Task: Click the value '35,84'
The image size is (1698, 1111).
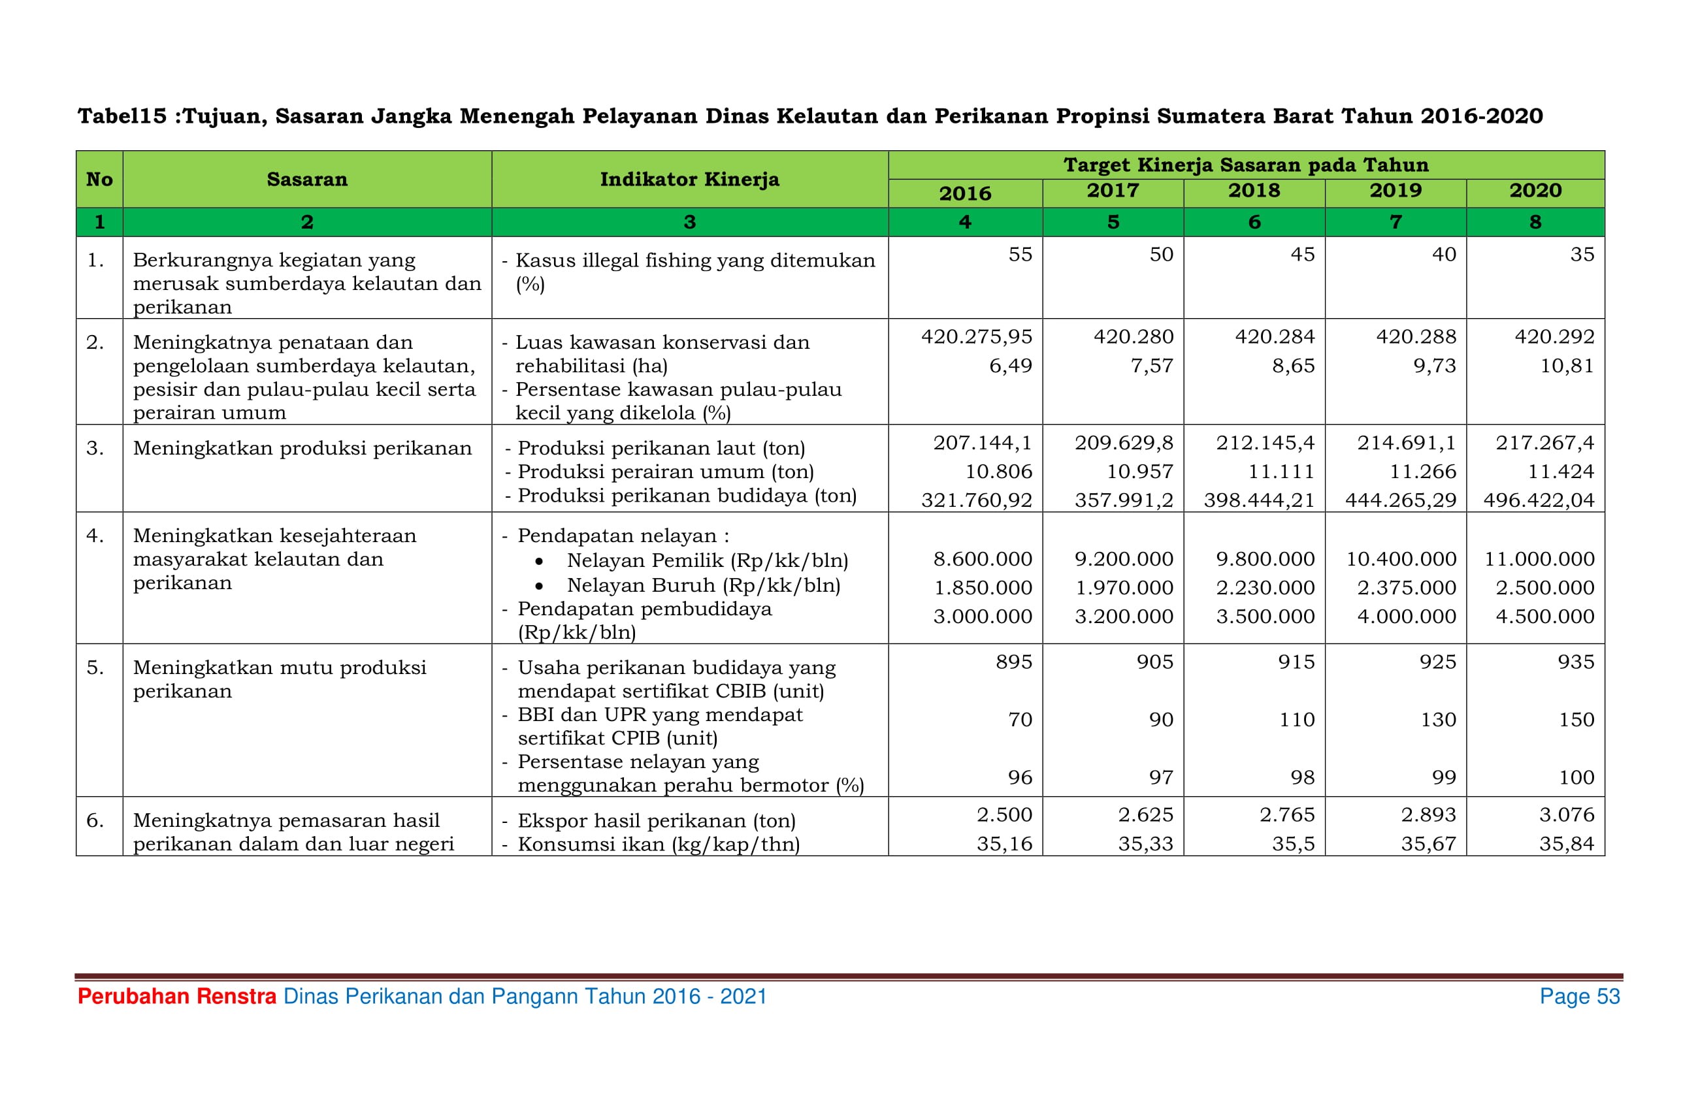Action: point(1567,845)
